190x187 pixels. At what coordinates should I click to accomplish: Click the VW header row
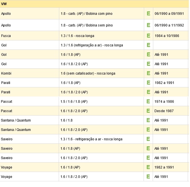click(x=94, y=4)
